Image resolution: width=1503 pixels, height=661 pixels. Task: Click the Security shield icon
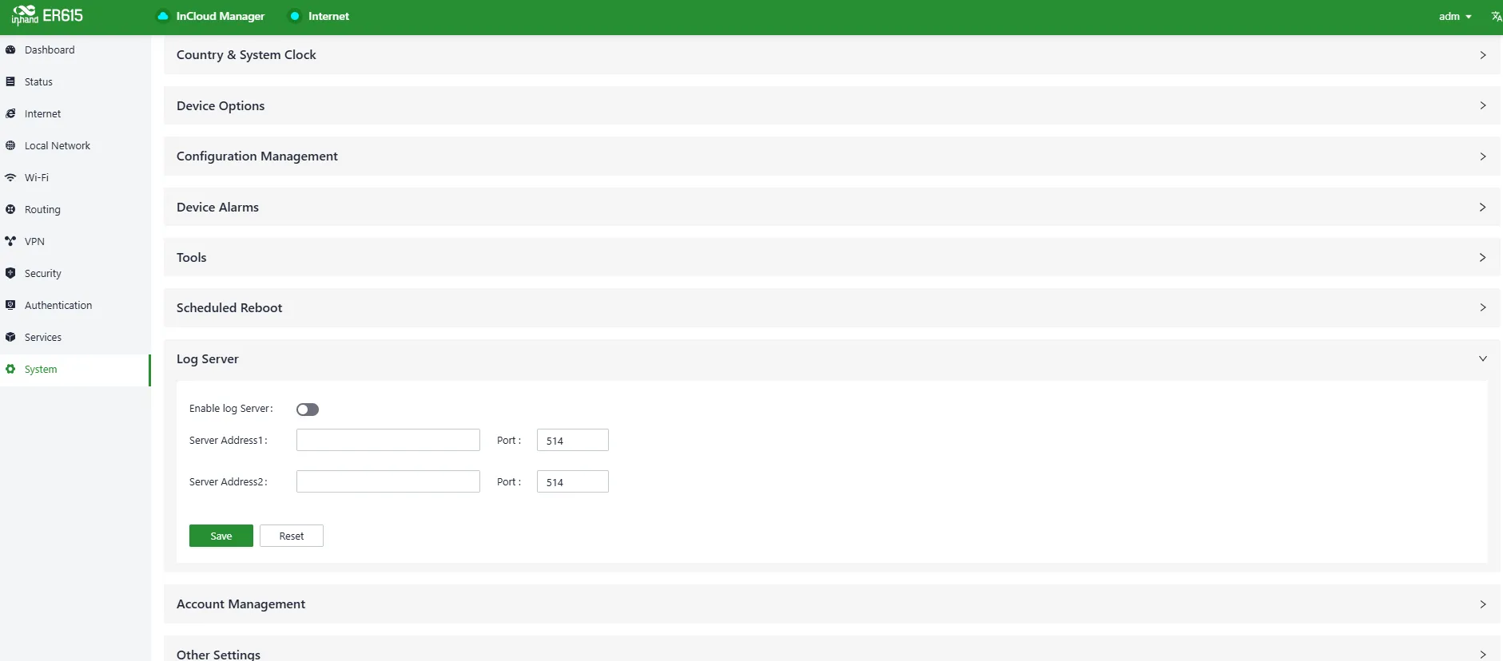tap(10, 273)
